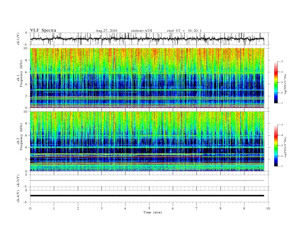This screenshot has height=234, width=302.
Task: Click the ch.1 PSD color scale bar
Action: 276,83
